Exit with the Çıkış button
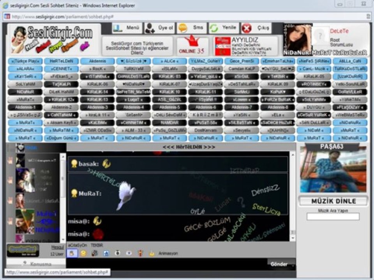 (256, 28)
